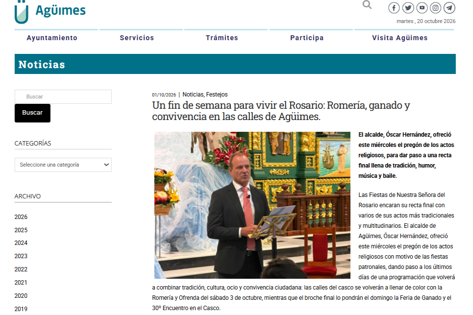Open the Rosario article headline
Image resolution: width=473 pixels, height=315 pixels.
pos(281,111)
